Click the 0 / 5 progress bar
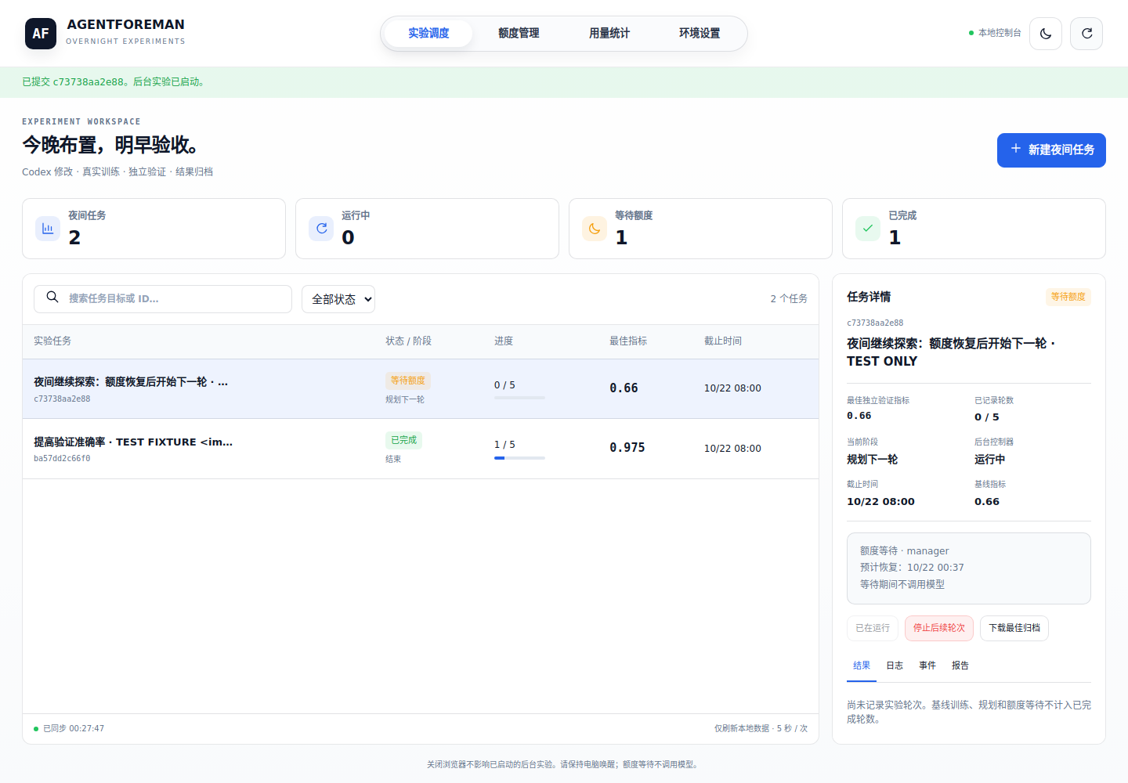The height and width of the screenshot is (783, 1128). click(x=519, y=398)
